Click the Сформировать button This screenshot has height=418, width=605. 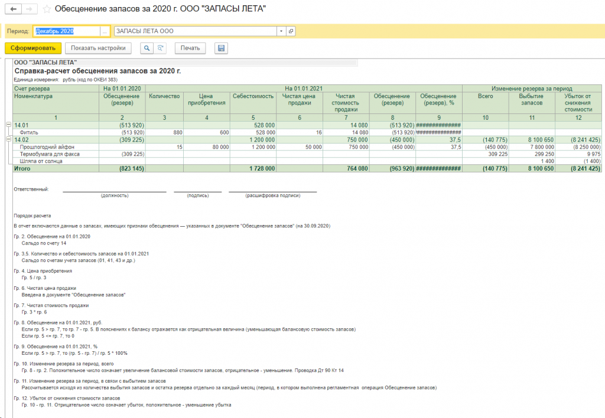(x=33, y=48)
